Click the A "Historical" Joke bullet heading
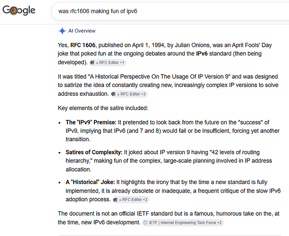Screen dimensions: 289x236 90,182
